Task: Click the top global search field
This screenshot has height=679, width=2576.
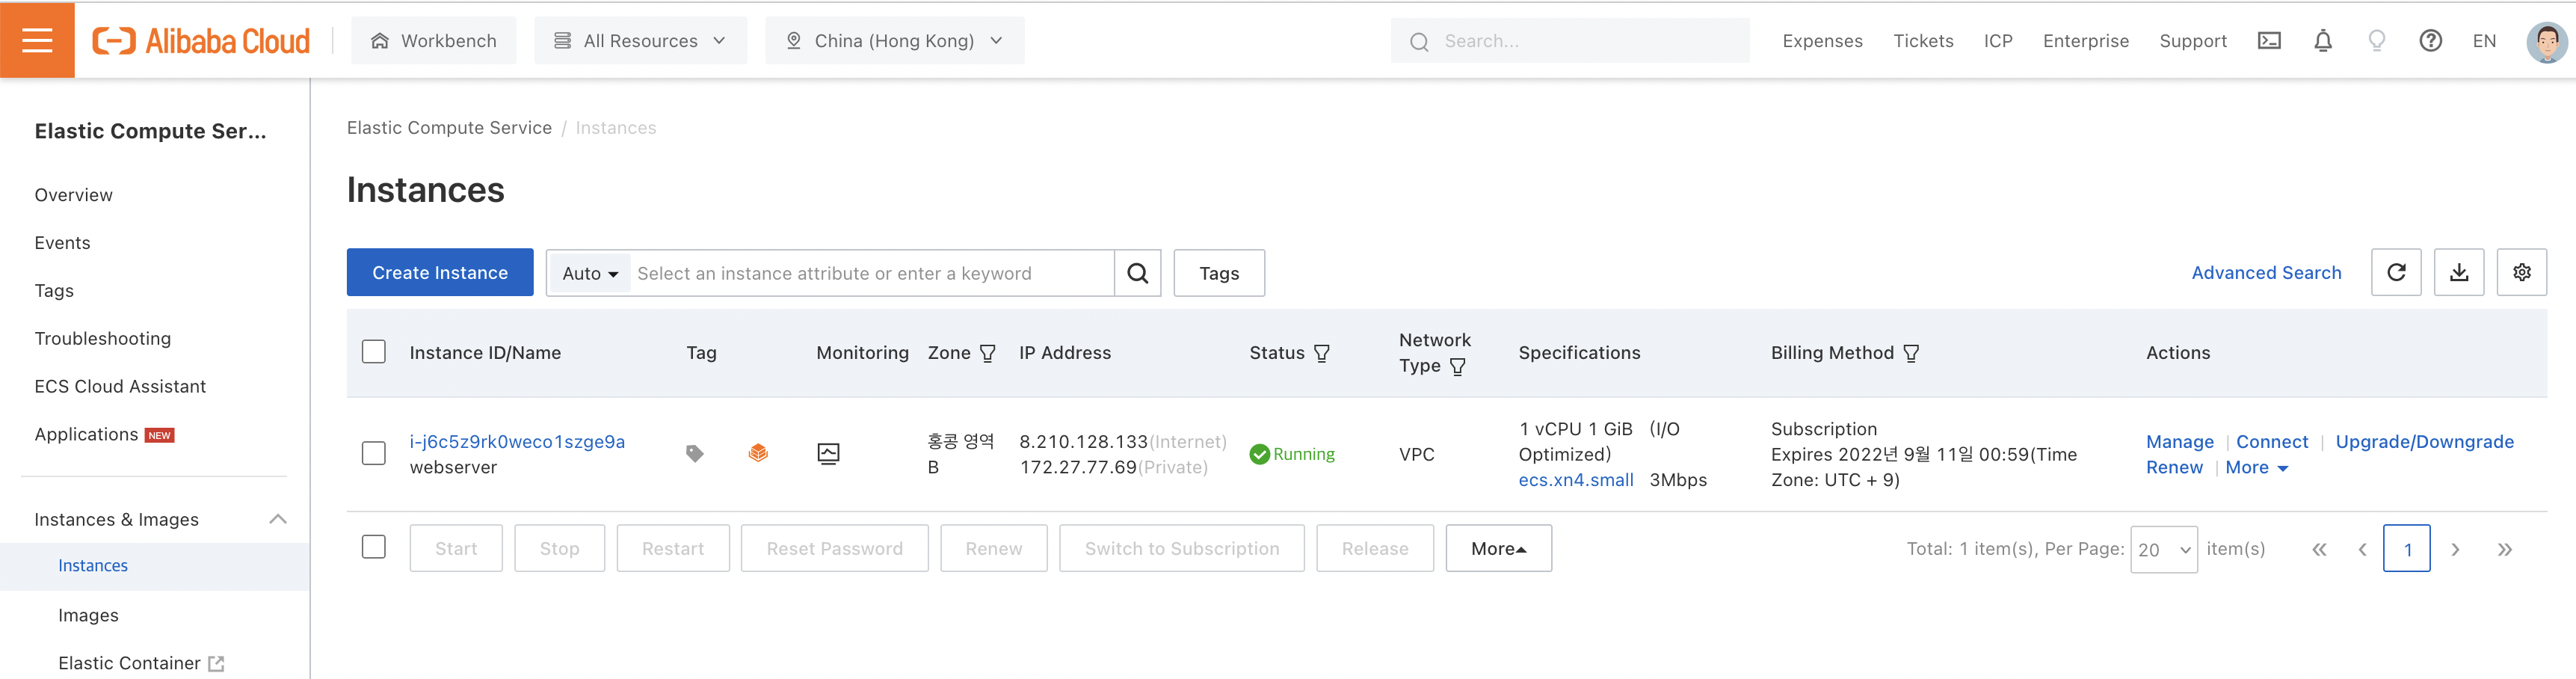Action: [x=1570, y=41]
